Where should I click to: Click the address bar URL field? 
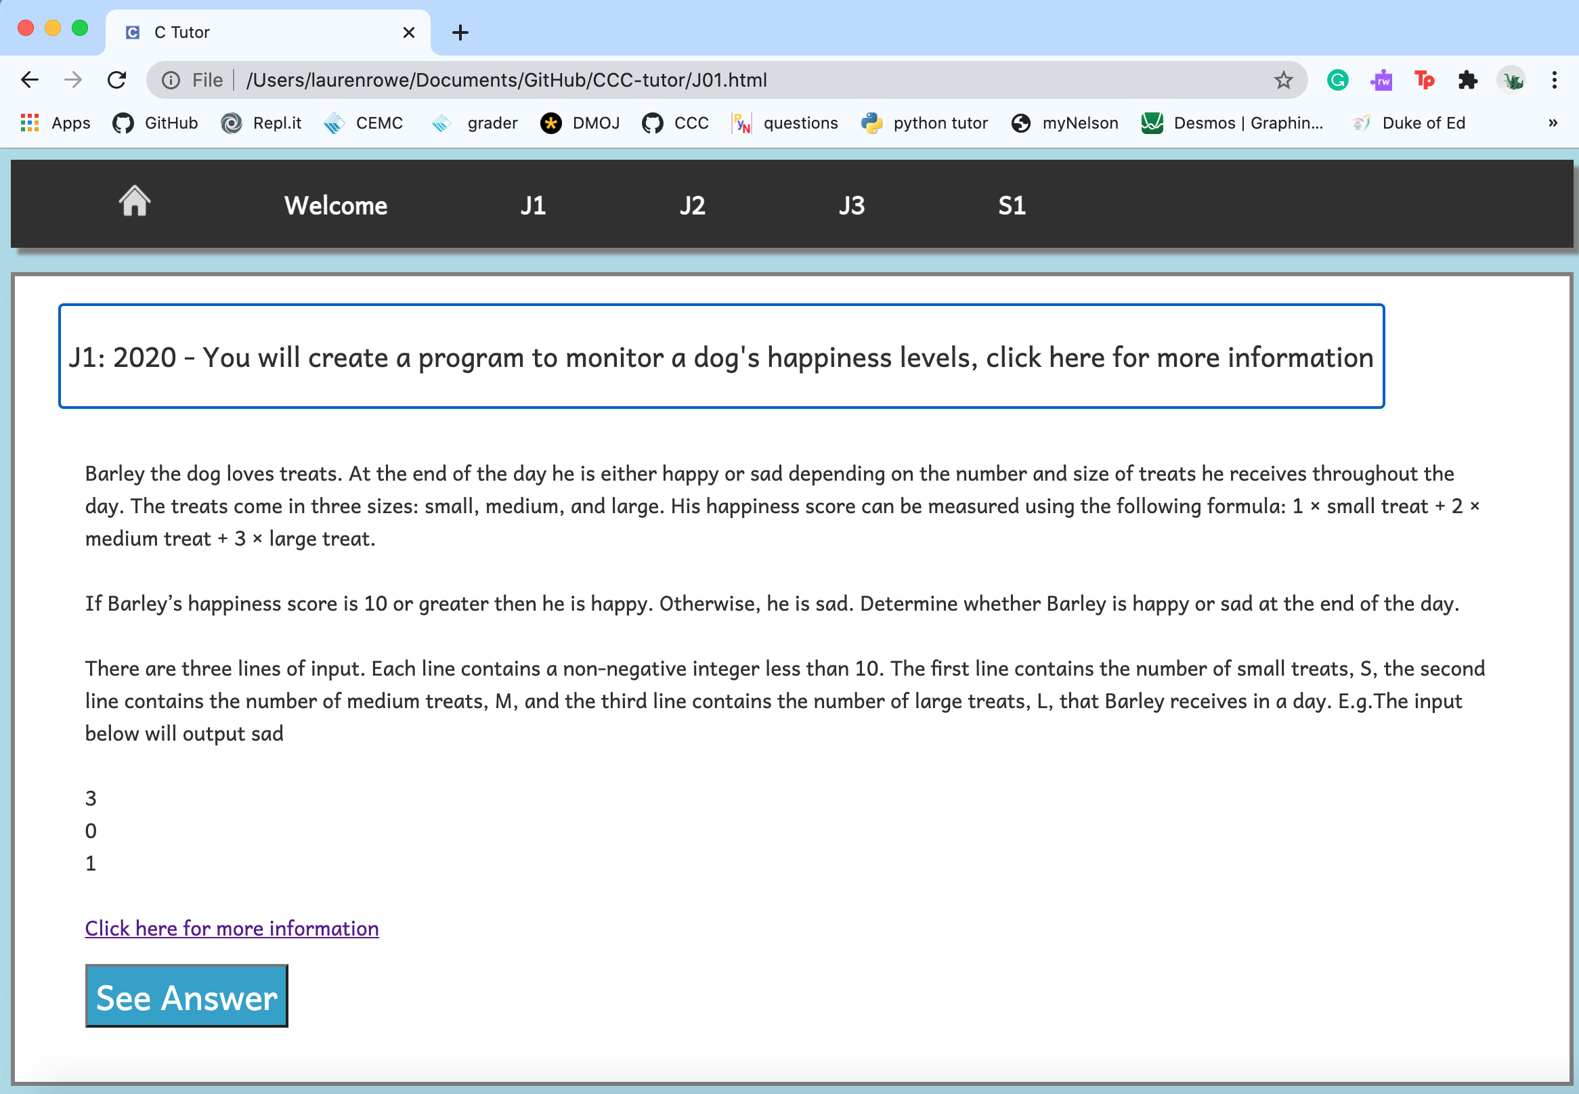[x=686, y=80]
